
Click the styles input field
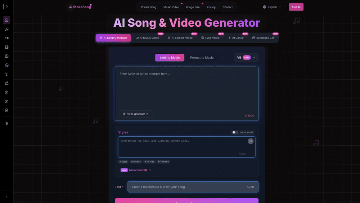coord(186,147)
